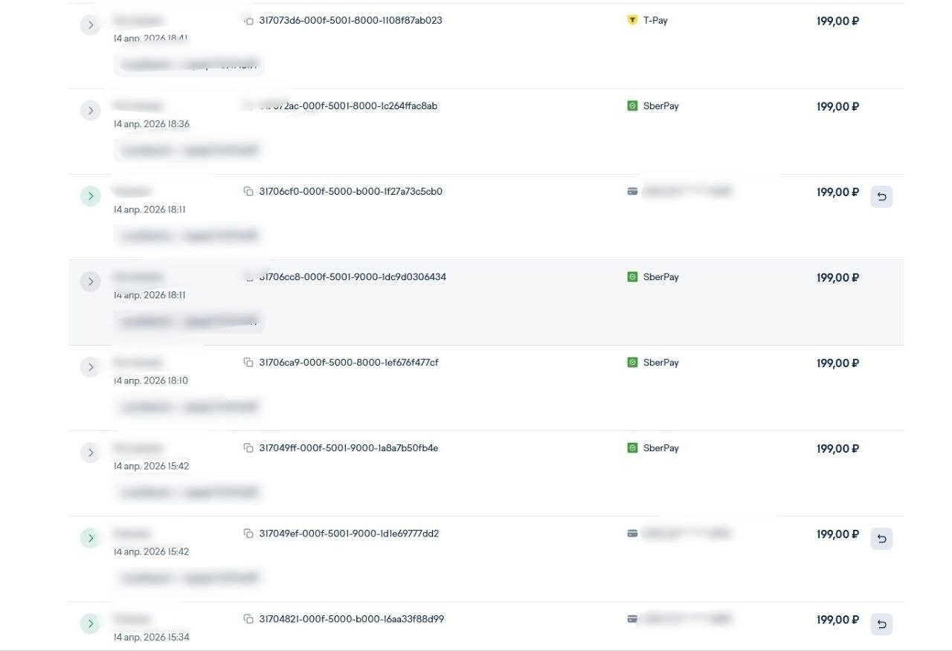
Task: Click the T-Pay payment method label
Action: pos(655,21)
